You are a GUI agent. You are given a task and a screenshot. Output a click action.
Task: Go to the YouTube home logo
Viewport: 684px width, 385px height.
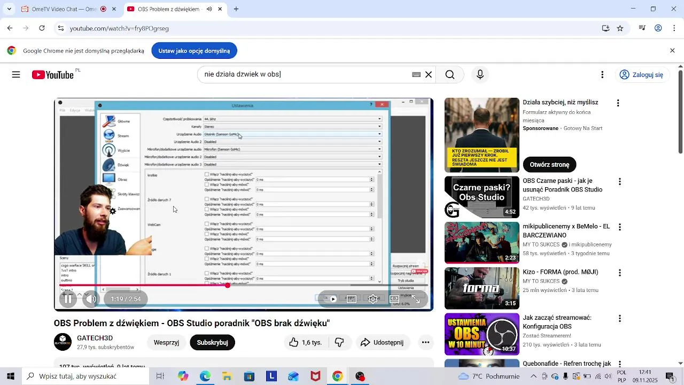(x=52, y=75)
